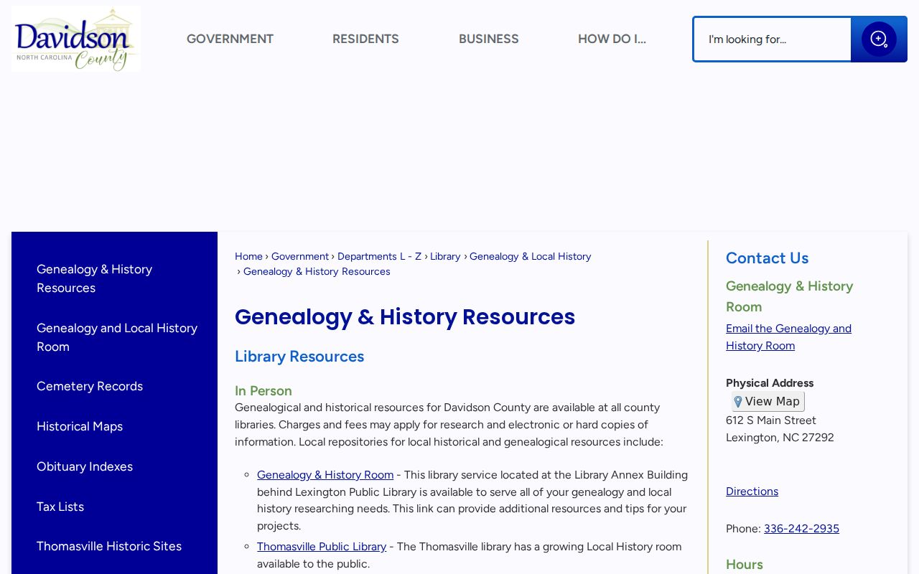Open the Genealogy & History Room body link
The height and width of the screenshot is (574, 919).
[325, 475]
